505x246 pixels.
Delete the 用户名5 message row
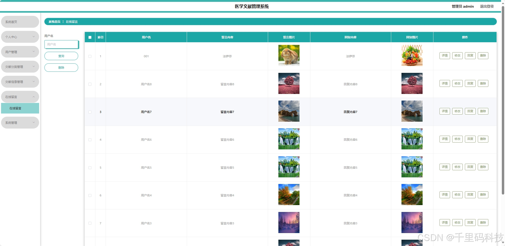(483, 167)
